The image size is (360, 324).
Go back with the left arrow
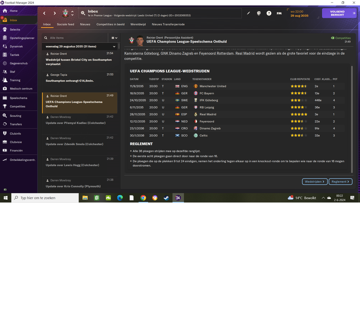44,13
